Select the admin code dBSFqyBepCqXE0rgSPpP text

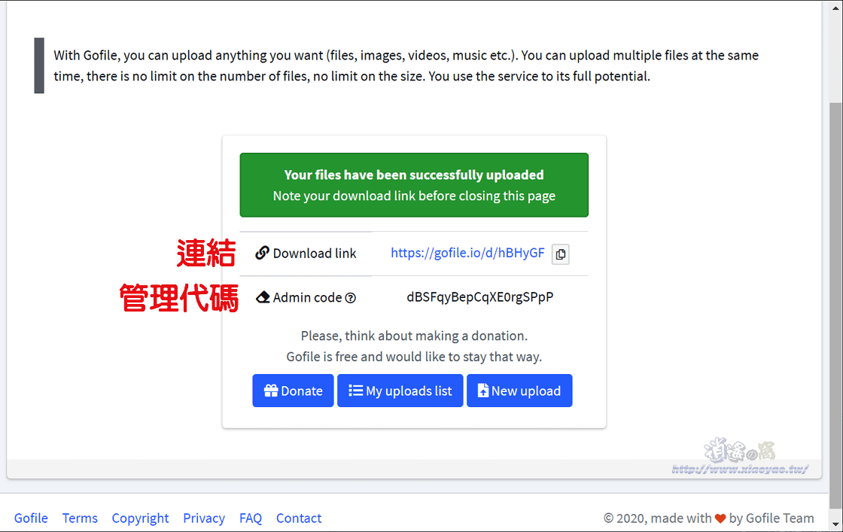[479, 297]
